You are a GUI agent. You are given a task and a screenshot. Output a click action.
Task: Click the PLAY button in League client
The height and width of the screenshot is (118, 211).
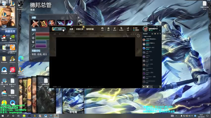pos(60,29)
